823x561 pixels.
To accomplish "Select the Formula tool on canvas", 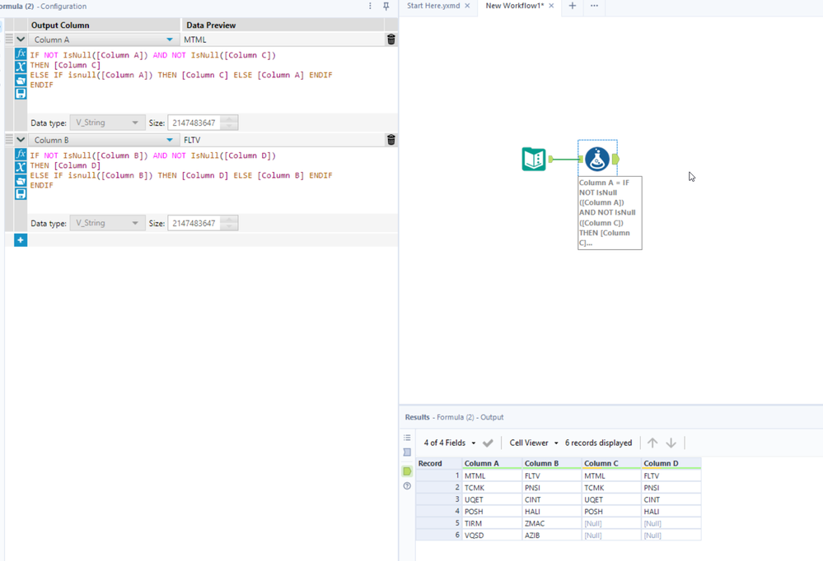I will [597, 159].
